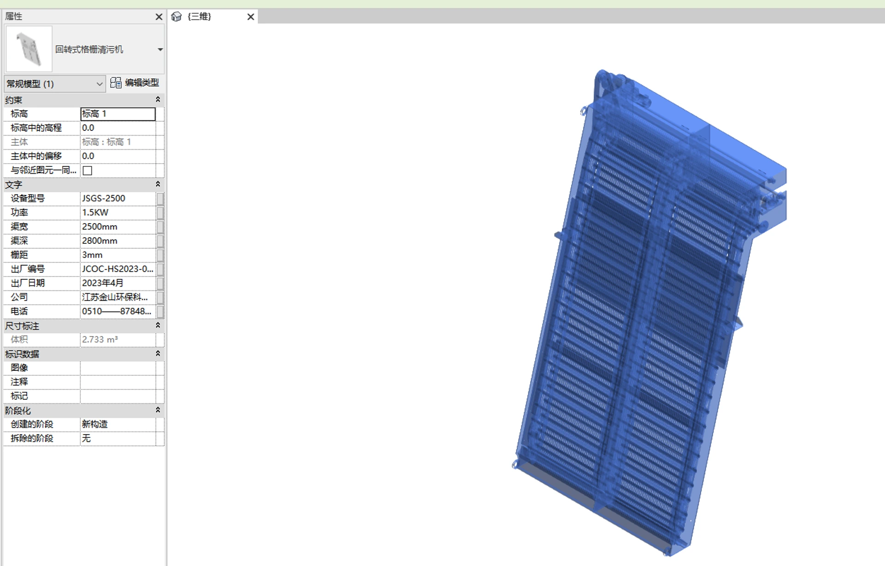
Task: Click the 编辑类型 edit type icon
Action: coord(116,83)
